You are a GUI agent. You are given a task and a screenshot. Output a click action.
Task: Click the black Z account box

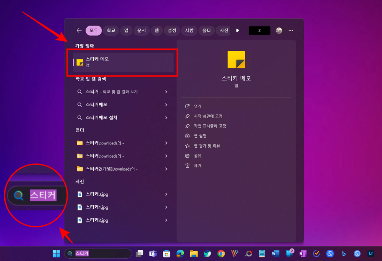(x=259, y=30)
